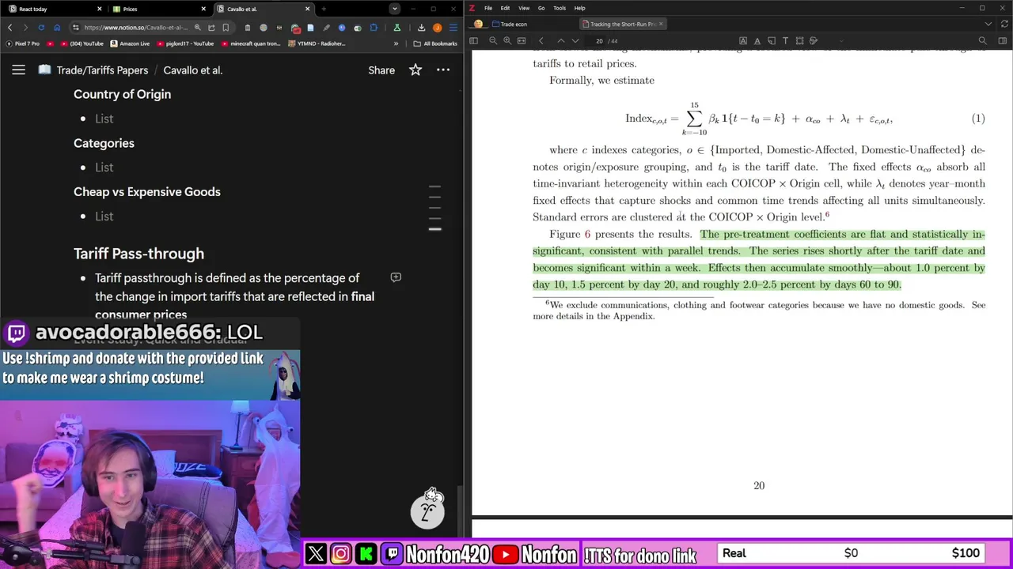Open the Edit menu in Zotero
Screen dimensions: 1013x569
click(505, 8)
